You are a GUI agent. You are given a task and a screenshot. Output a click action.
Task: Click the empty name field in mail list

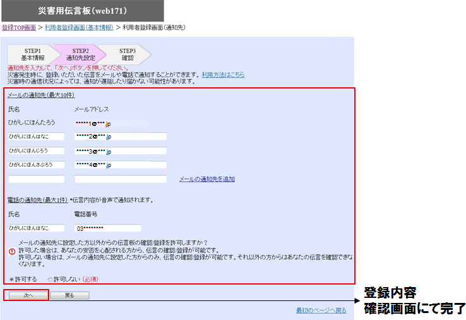(36, 180)
